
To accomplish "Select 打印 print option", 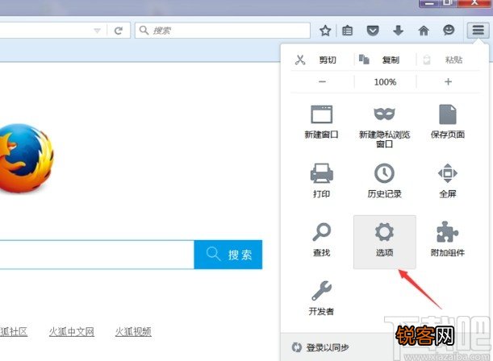I will tap(321, 181).
